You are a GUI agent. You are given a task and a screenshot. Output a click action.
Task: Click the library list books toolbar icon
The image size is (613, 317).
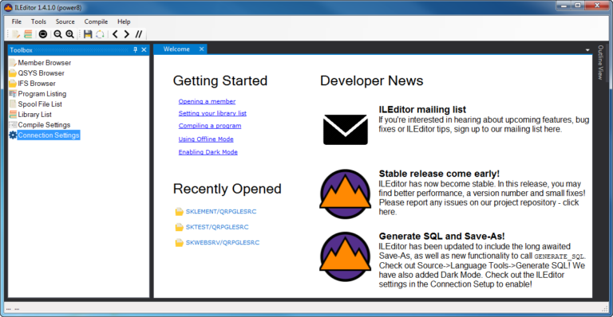coord(28,34)
